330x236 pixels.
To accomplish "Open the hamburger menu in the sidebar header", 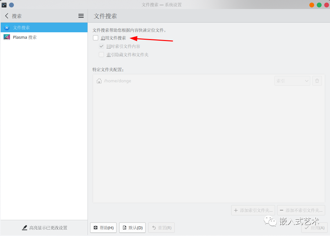I will 81,15.
